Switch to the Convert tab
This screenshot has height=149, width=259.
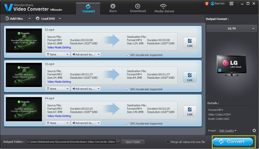coord(88,9)
